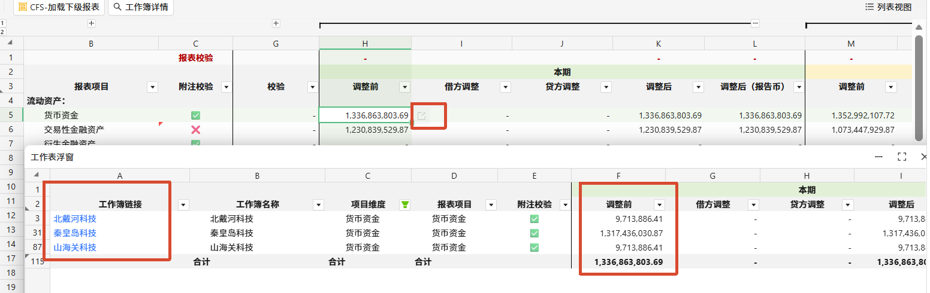Select cell 1,352,992,107.72 in column M

[x=851, y=115]
